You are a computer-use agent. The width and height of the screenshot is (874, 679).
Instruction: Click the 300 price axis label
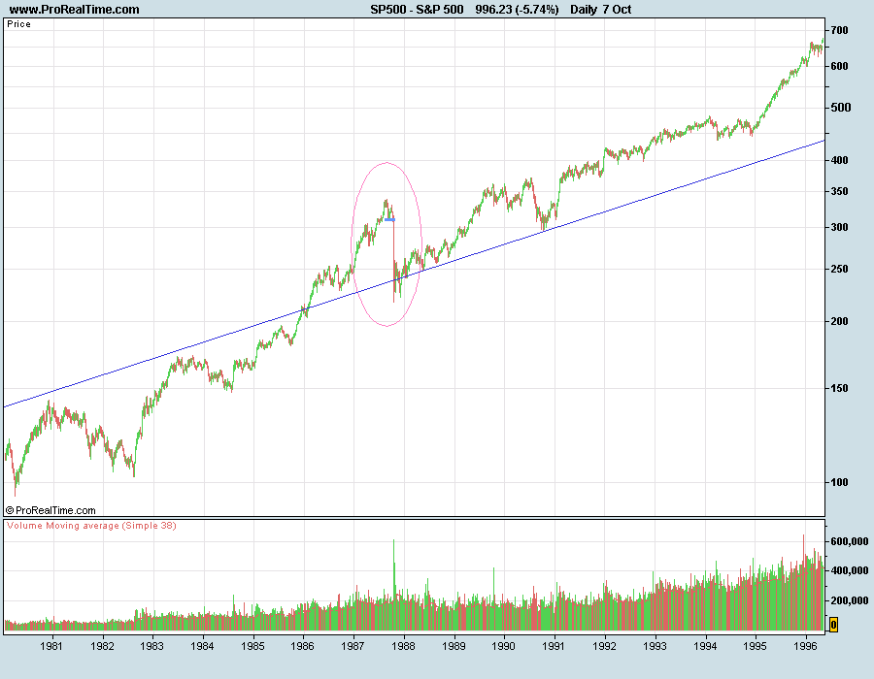click(839, 227)
